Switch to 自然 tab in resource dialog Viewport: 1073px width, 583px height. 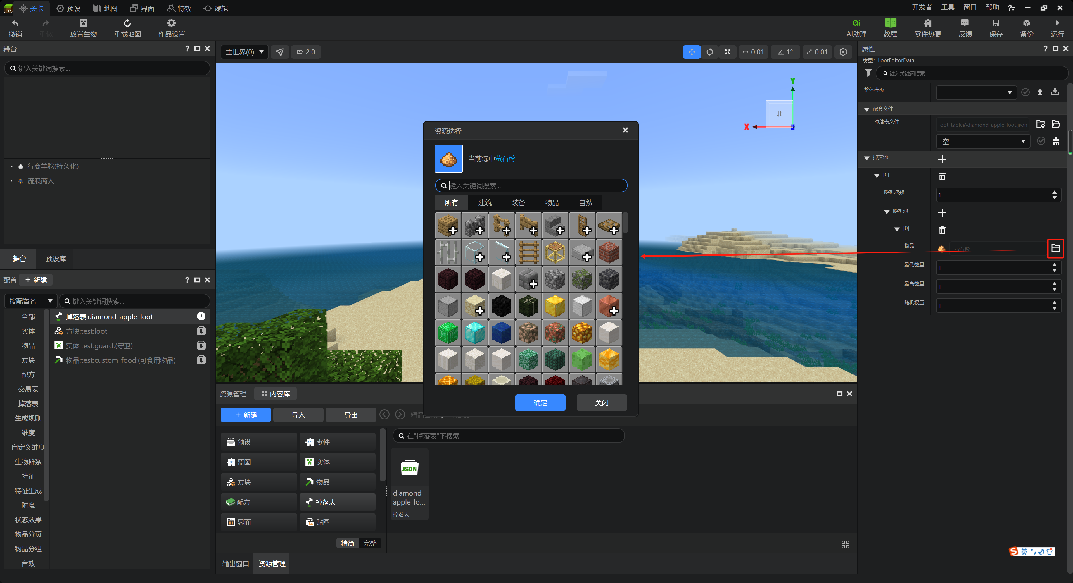coord(585,202)
